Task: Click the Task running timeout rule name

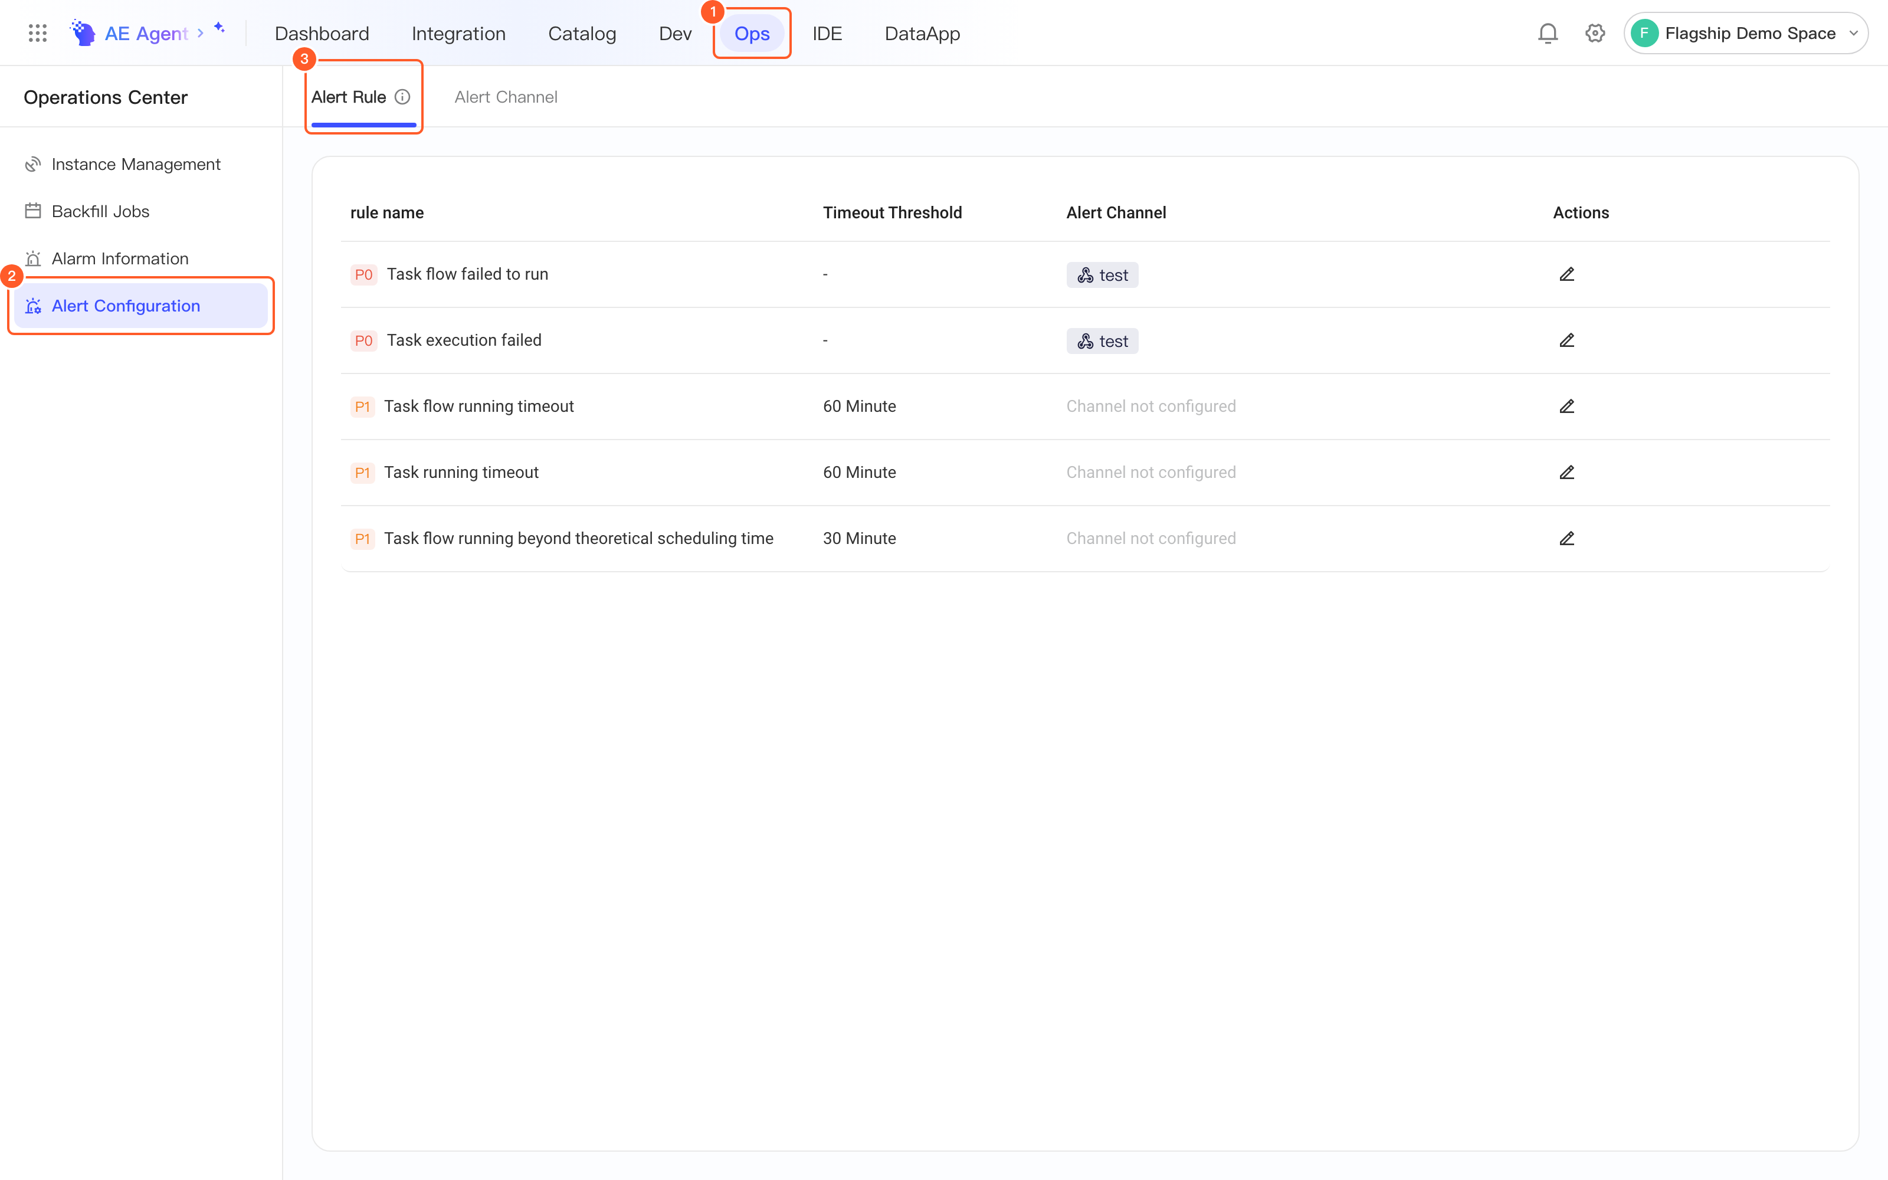Action: click(x=461, y=472)
